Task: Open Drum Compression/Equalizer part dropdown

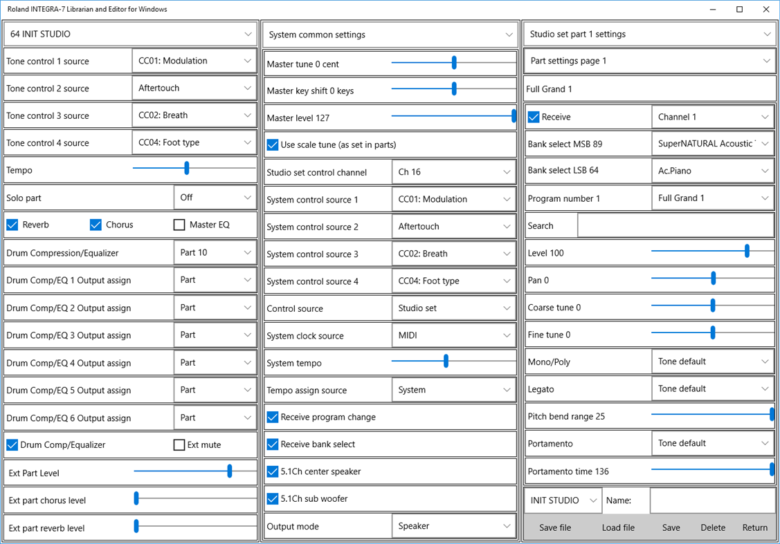Action: [215, 252]
